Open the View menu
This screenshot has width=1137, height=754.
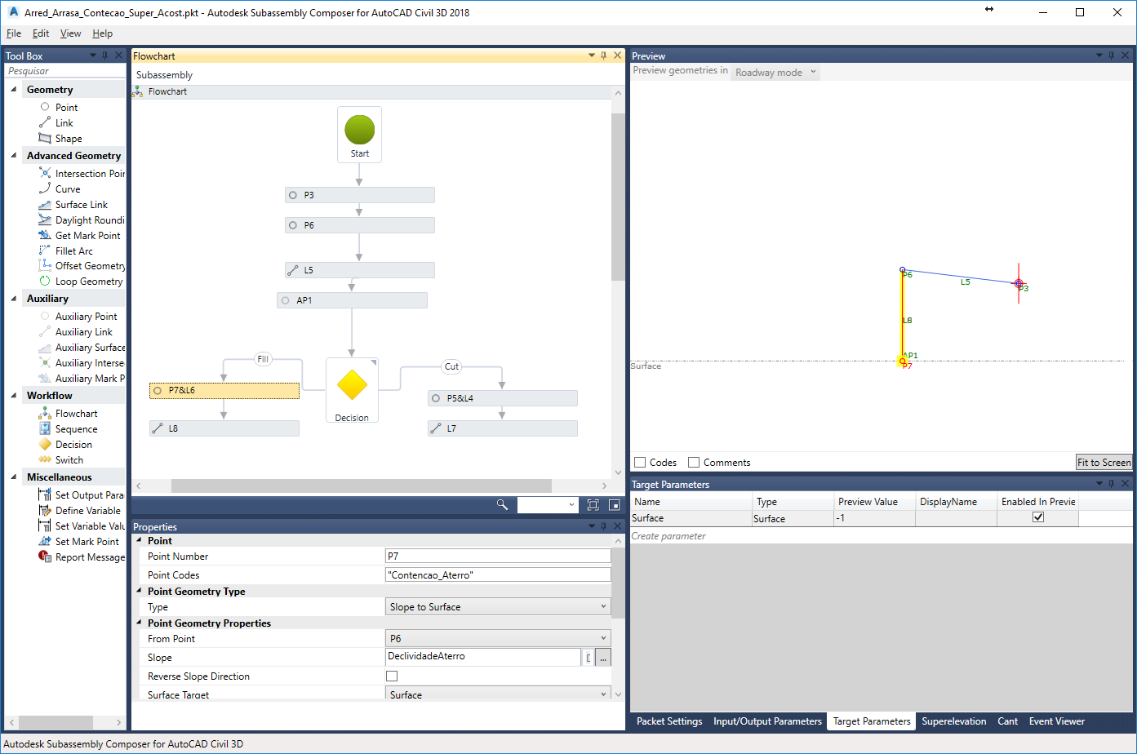(70, 33)
